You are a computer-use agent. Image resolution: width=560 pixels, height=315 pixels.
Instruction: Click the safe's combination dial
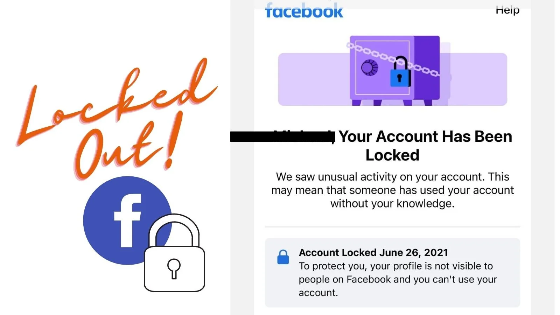tap(370, 68)
